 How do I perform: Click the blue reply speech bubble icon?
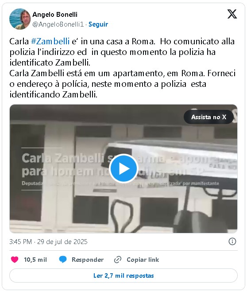pyautogui.click(x=63, y=260)
